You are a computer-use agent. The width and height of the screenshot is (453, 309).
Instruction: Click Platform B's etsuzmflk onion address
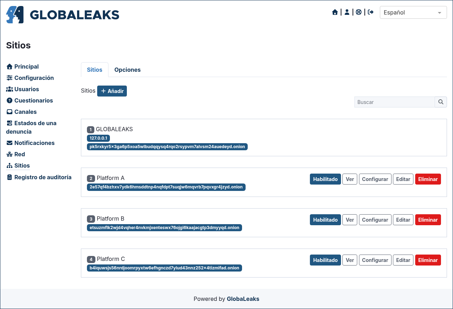click(165, 228)
